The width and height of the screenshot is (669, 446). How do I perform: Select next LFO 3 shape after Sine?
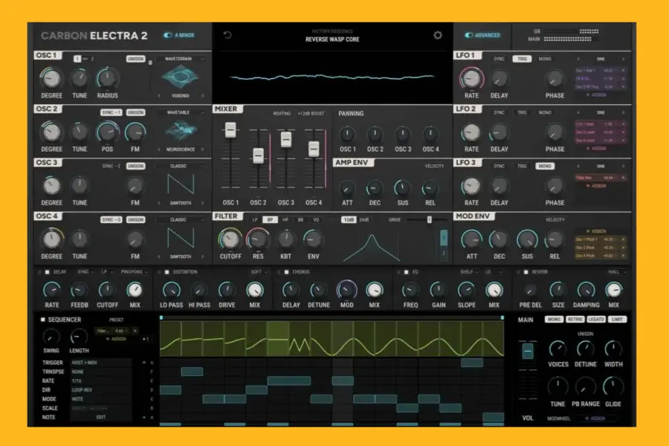point(624,166)
